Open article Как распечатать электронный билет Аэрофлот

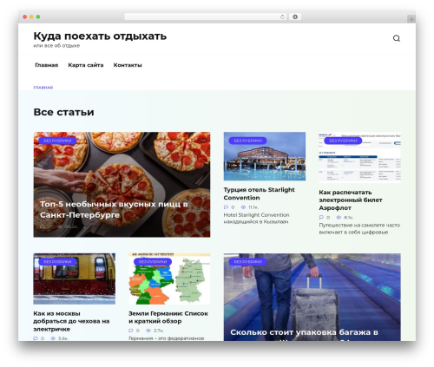pos(351,200)
